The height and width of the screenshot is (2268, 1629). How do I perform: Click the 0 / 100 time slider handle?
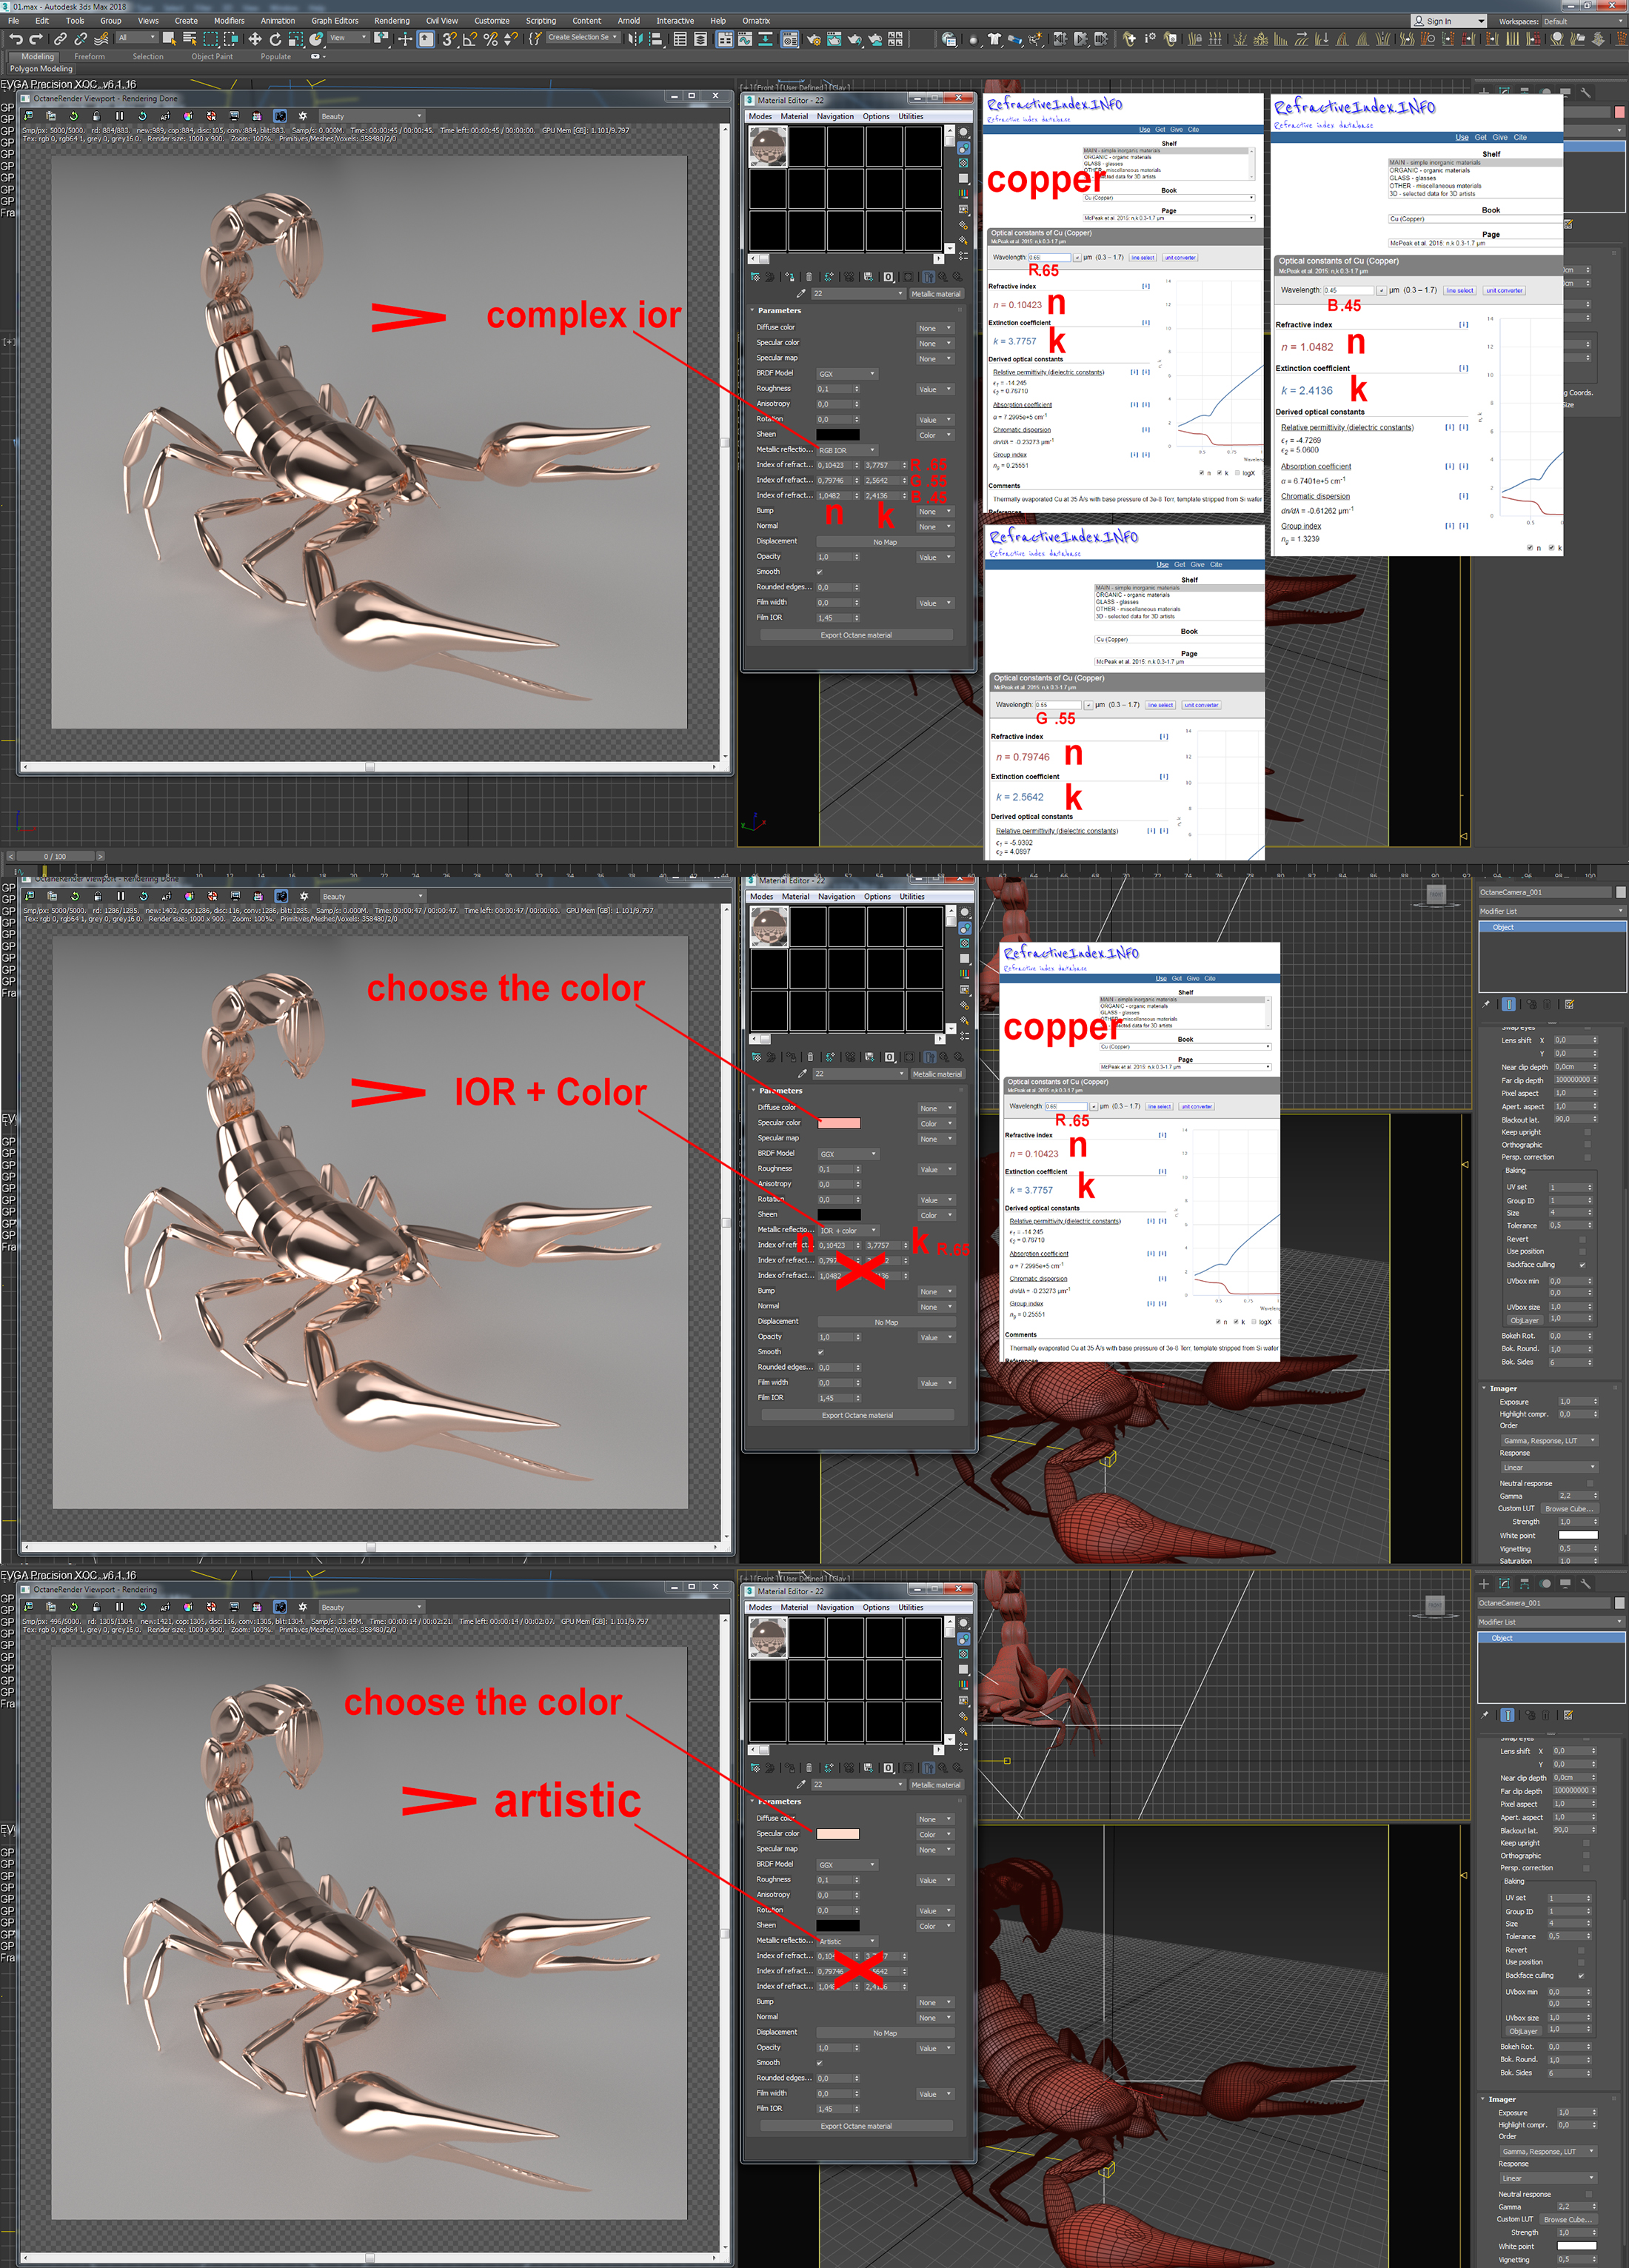click(x=54, y=856)
